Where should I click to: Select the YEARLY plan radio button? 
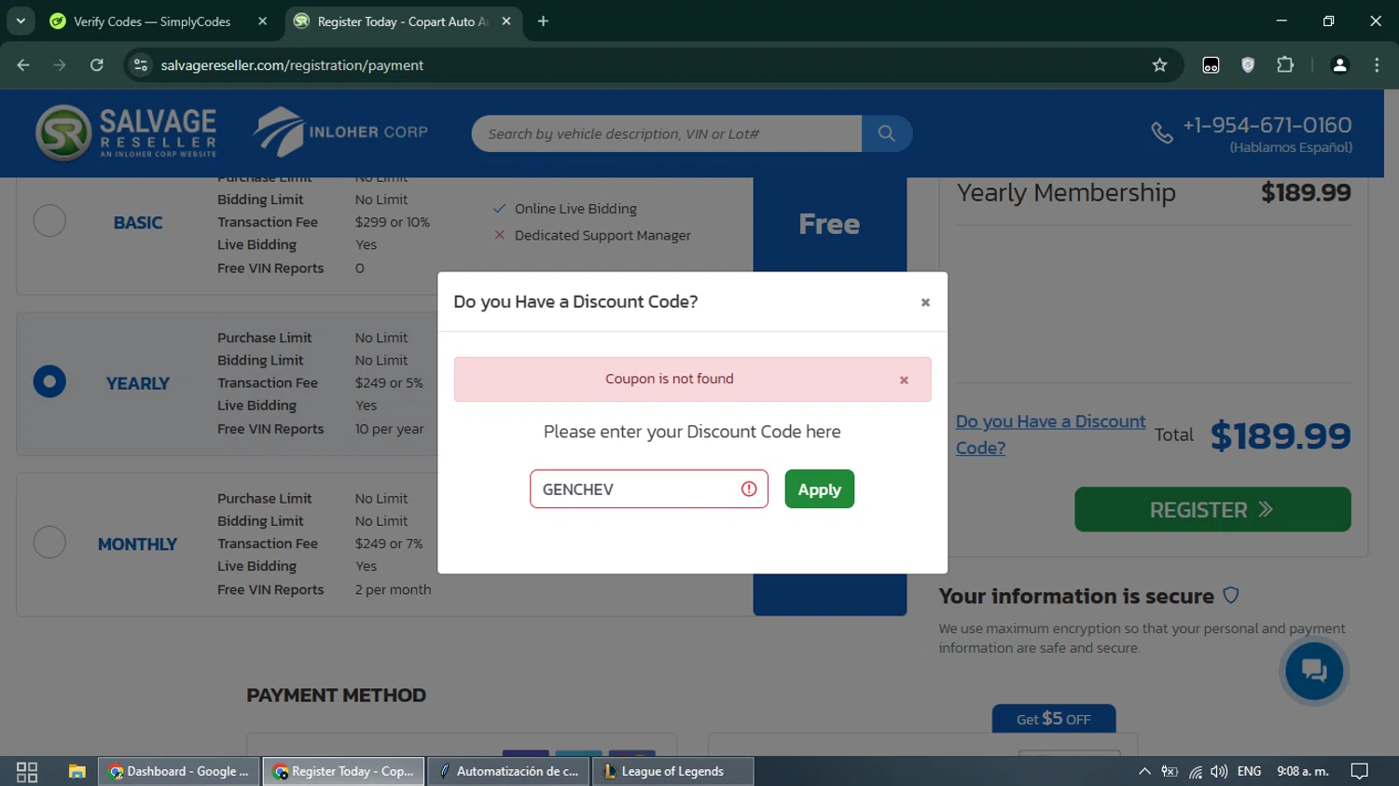click(x=49, y=381)
